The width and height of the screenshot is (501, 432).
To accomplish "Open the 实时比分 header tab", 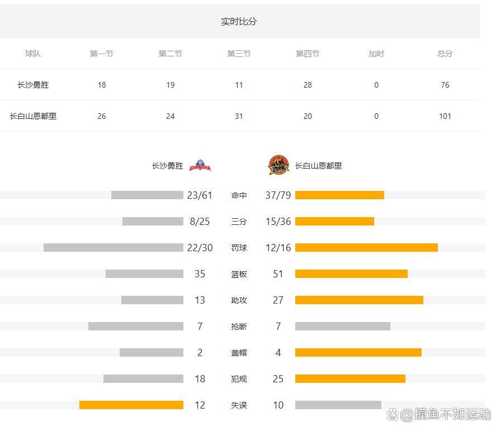I will (239, 22).
